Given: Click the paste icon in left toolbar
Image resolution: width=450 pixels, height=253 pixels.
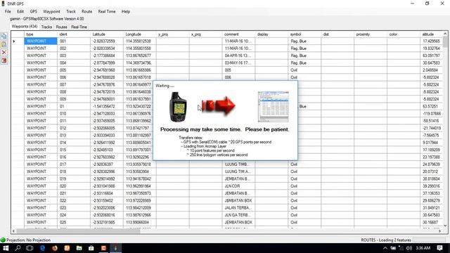Looking at the screenshot, I should click(x=4, y=44).
